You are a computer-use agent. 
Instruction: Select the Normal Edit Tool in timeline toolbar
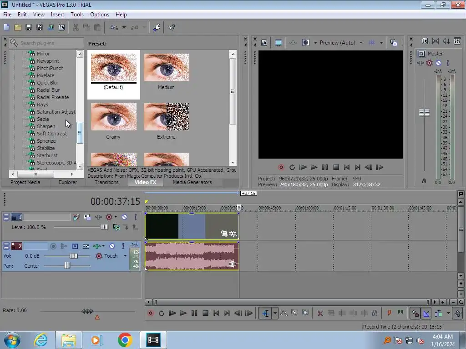tap(266, 313)
